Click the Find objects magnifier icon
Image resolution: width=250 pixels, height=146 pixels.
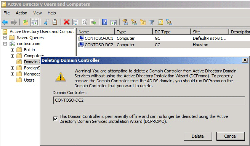coord(160,22)
